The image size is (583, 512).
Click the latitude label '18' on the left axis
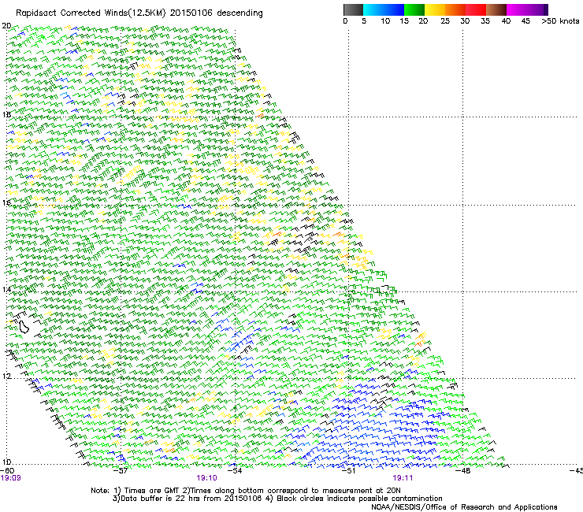[x=6, y=114]
